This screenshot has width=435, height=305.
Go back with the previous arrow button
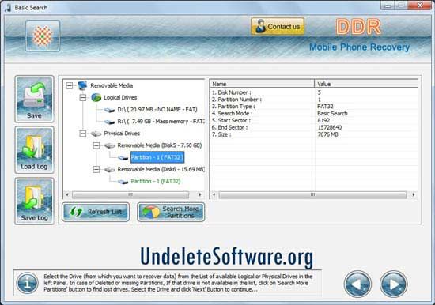click(x=357, y=284)
